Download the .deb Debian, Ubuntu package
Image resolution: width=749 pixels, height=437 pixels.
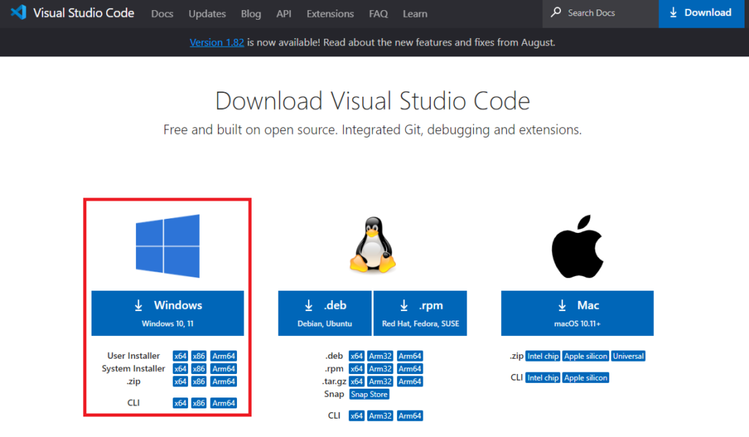pos(325,313)
